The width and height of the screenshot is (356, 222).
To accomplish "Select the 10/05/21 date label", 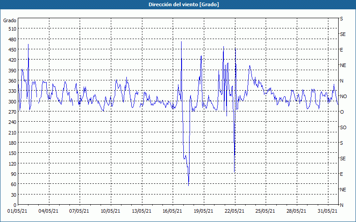I will (110, 211).
